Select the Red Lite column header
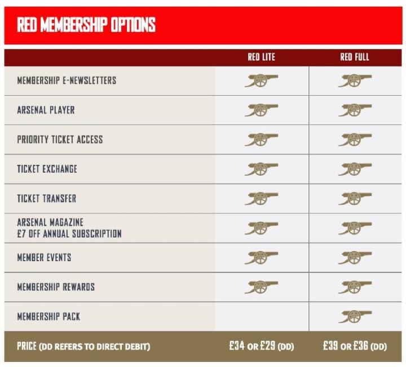 [x=261, y=57]
